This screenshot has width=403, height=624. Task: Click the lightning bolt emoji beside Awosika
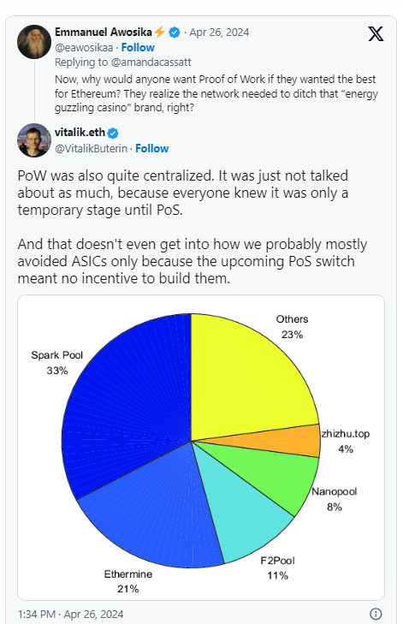pyautogui.click(x=160, y=32)
